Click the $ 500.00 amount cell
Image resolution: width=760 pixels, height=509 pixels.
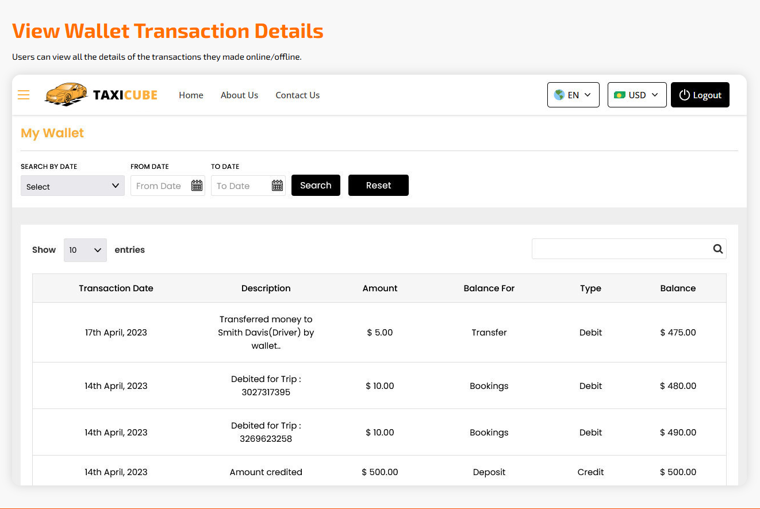tap(380, 472)
